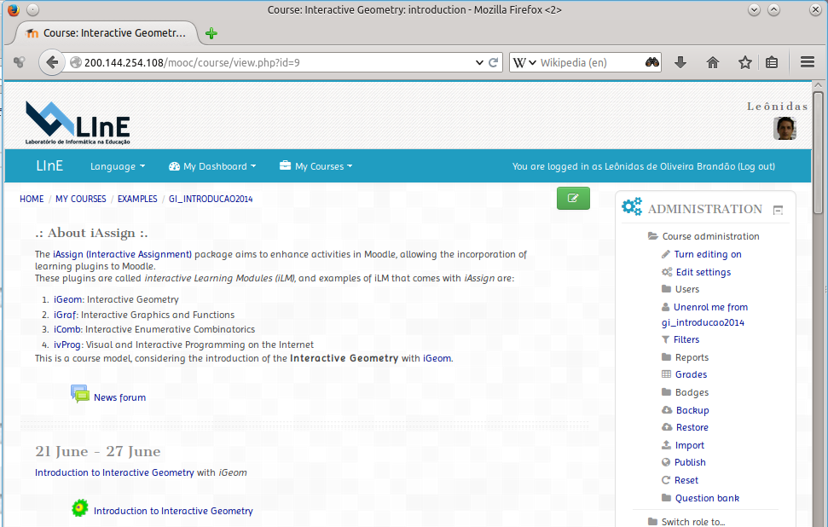Viewport: 828px width, 527px height.
Task: Click the person icon beside Unenrol me
Action: [x=665, y=307]
